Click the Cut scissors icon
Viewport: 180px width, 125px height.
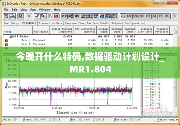coord(37,16)
